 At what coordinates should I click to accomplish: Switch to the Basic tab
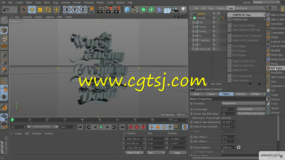point(197,94)
